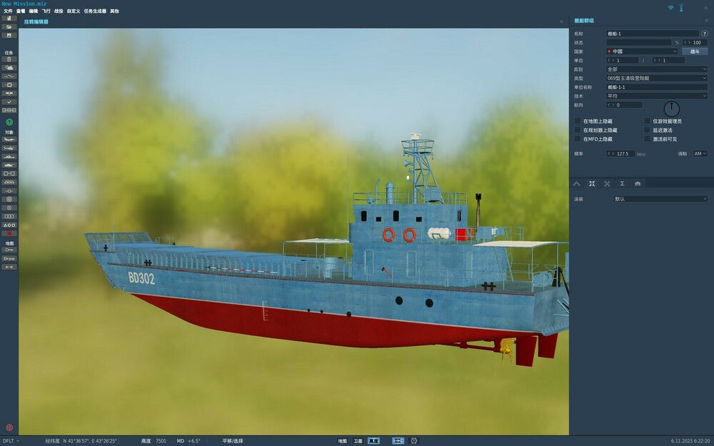
Task: Switch to 地图 map mode
Action: (x=343, y=440)
